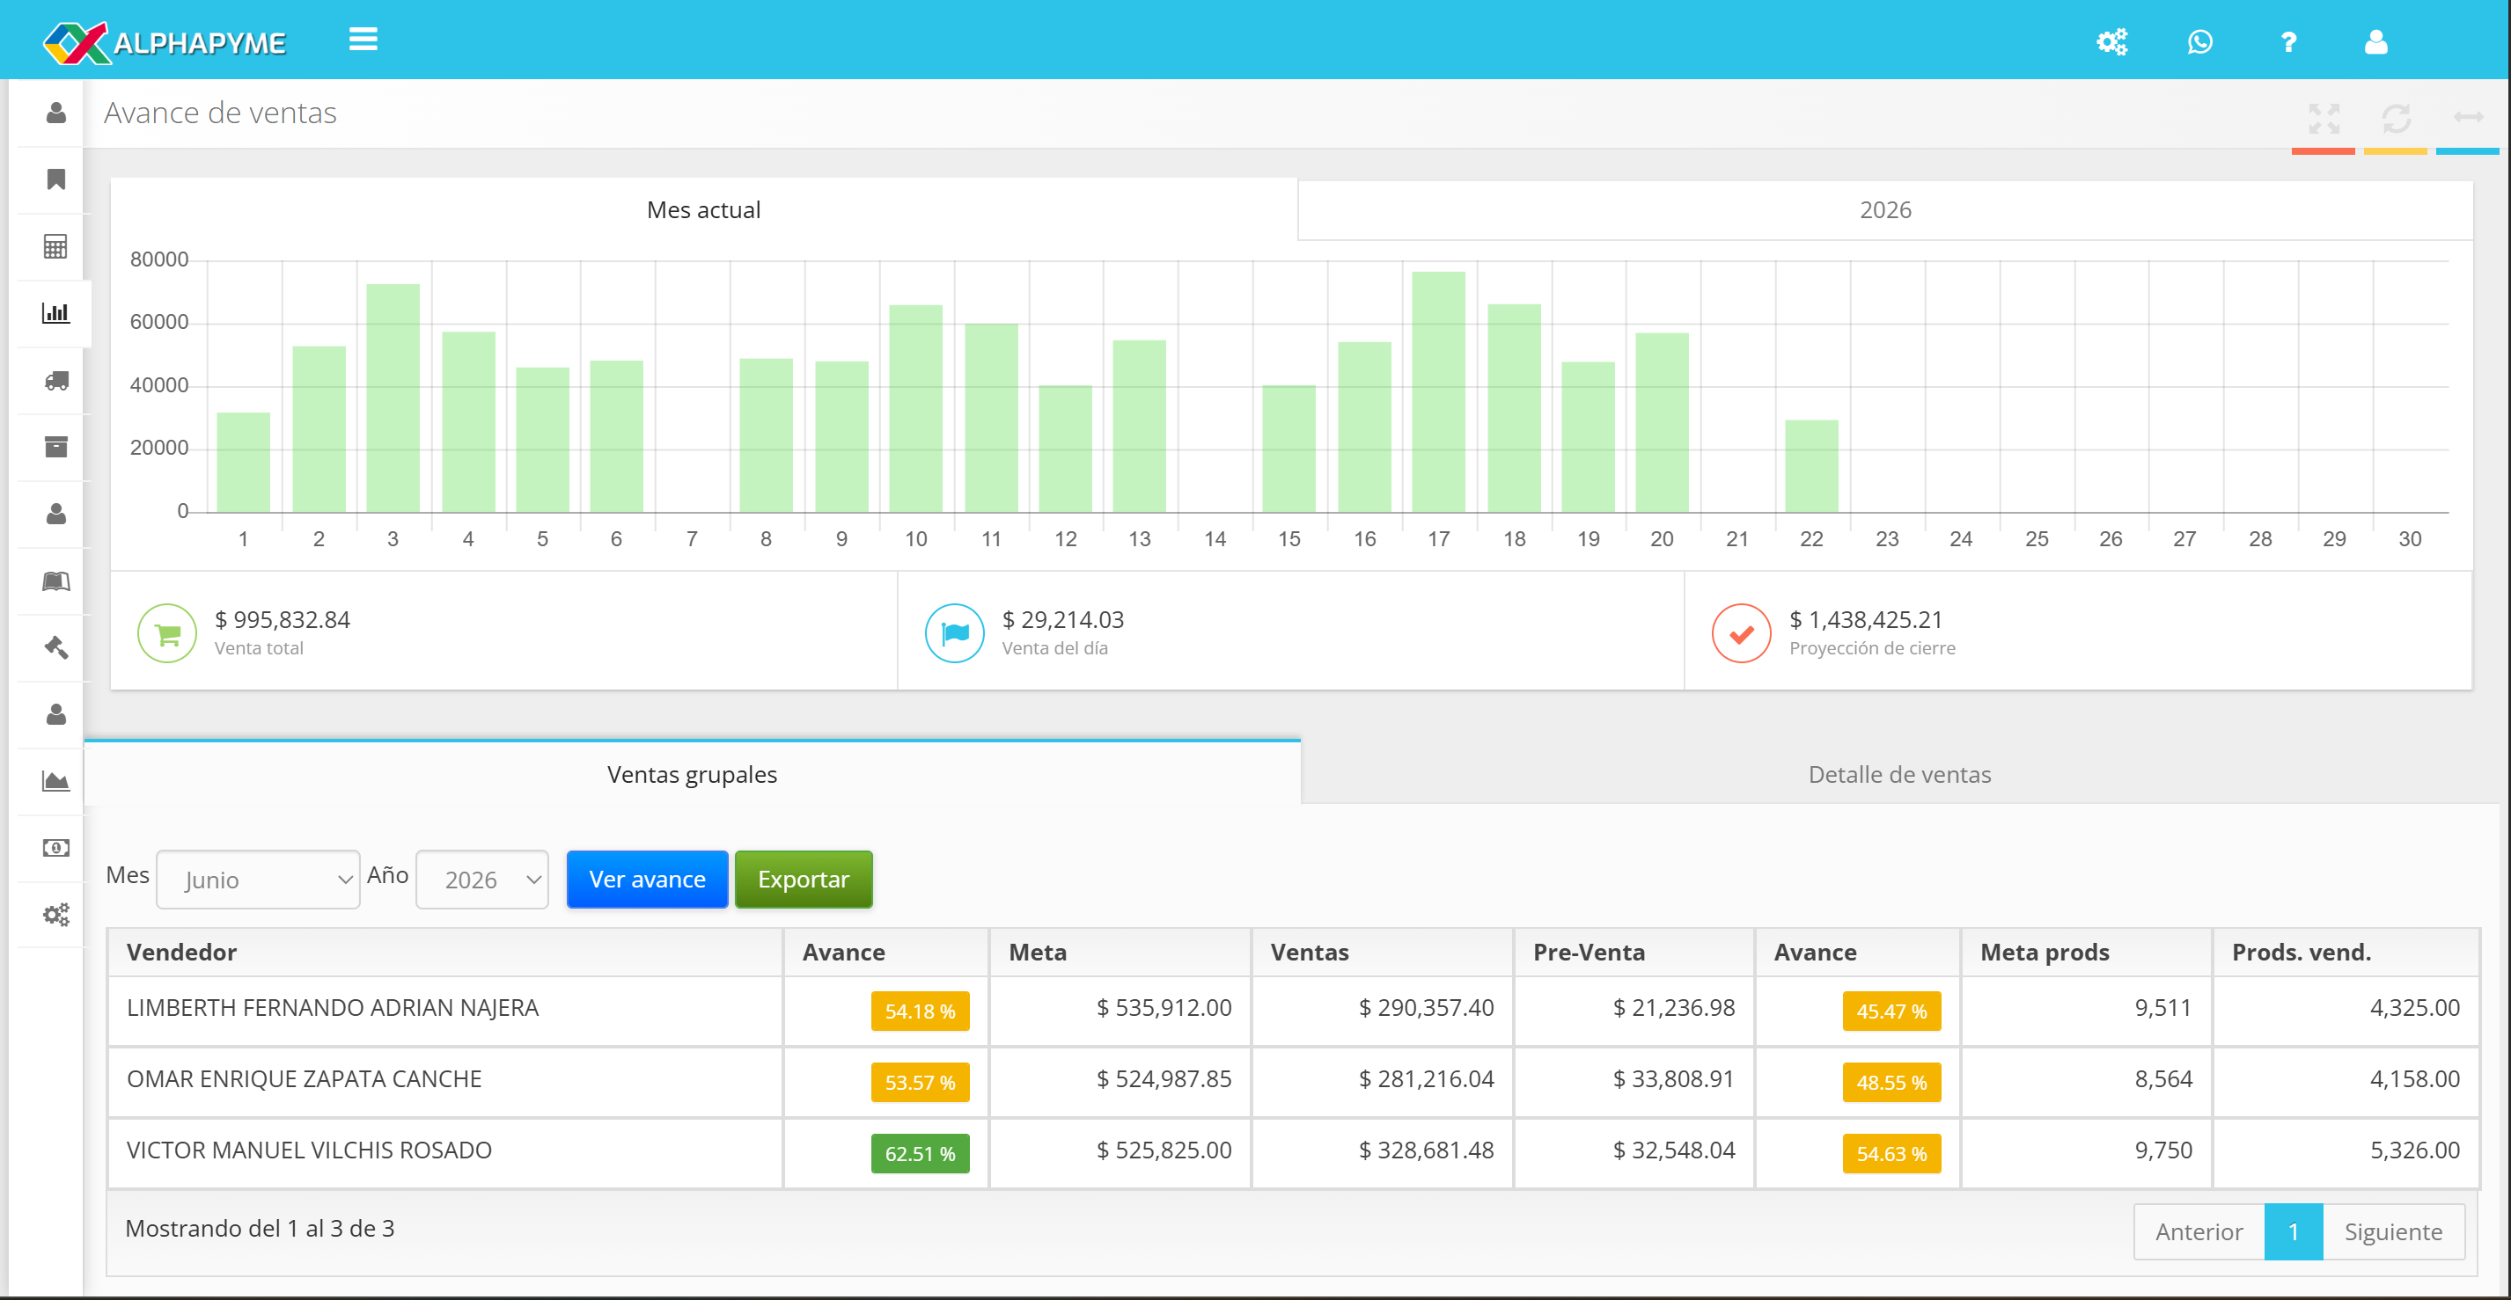The height and width of the screenshot is (1300, 2511).
Task: Sort by Pre-Venta column header
Action: 1634,952
